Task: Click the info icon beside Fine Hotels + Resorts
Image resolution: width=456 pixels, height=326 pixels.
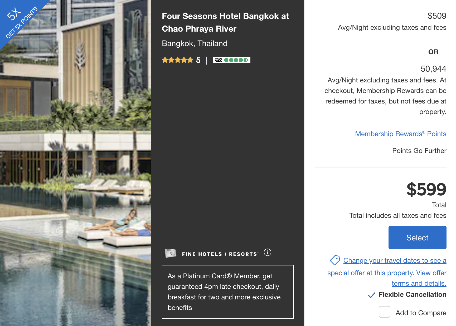Action: [267, 252]
